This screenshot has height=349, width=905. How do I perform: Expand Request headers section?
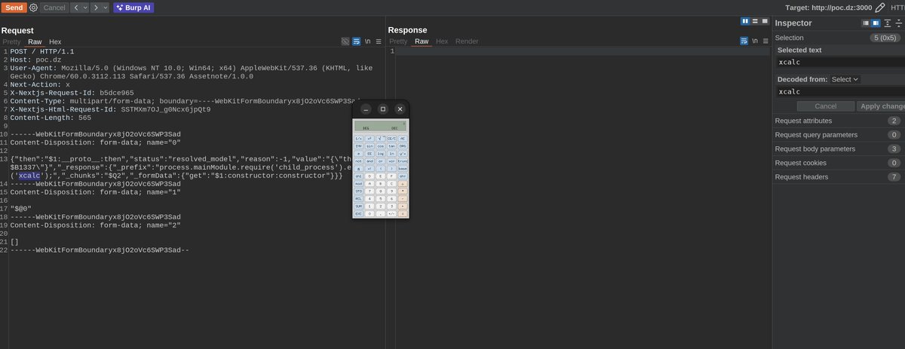839,176
